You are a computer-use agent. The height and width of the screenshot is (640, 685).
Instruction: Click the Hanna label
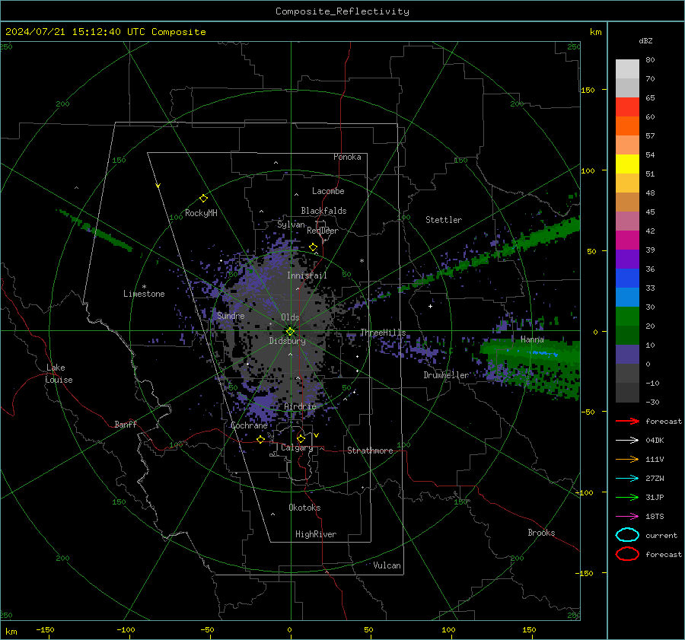[x=532, y=339]
